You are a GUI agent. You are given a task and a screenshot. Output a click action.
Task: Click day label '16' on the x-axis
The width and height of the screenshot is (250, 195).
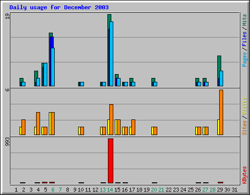(x=125, y=190)
